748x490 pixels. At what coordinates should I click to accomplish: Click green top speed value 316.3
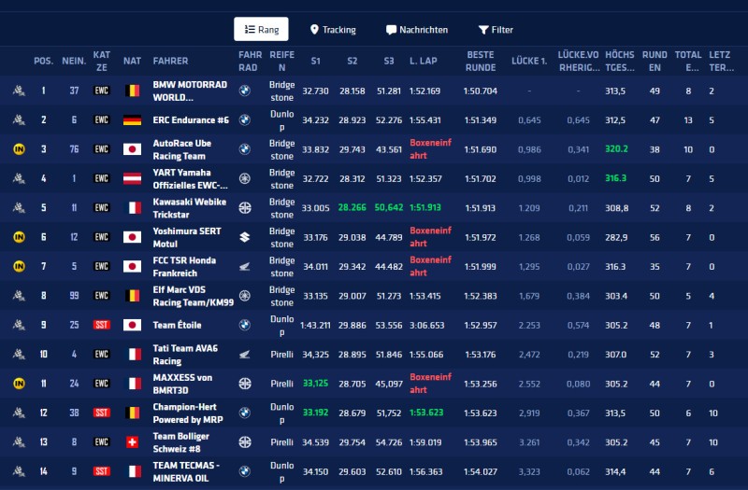(x=615, y=178)
